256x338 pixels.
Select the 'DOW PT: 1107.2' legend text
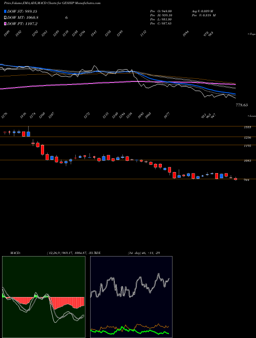point(22,24)
